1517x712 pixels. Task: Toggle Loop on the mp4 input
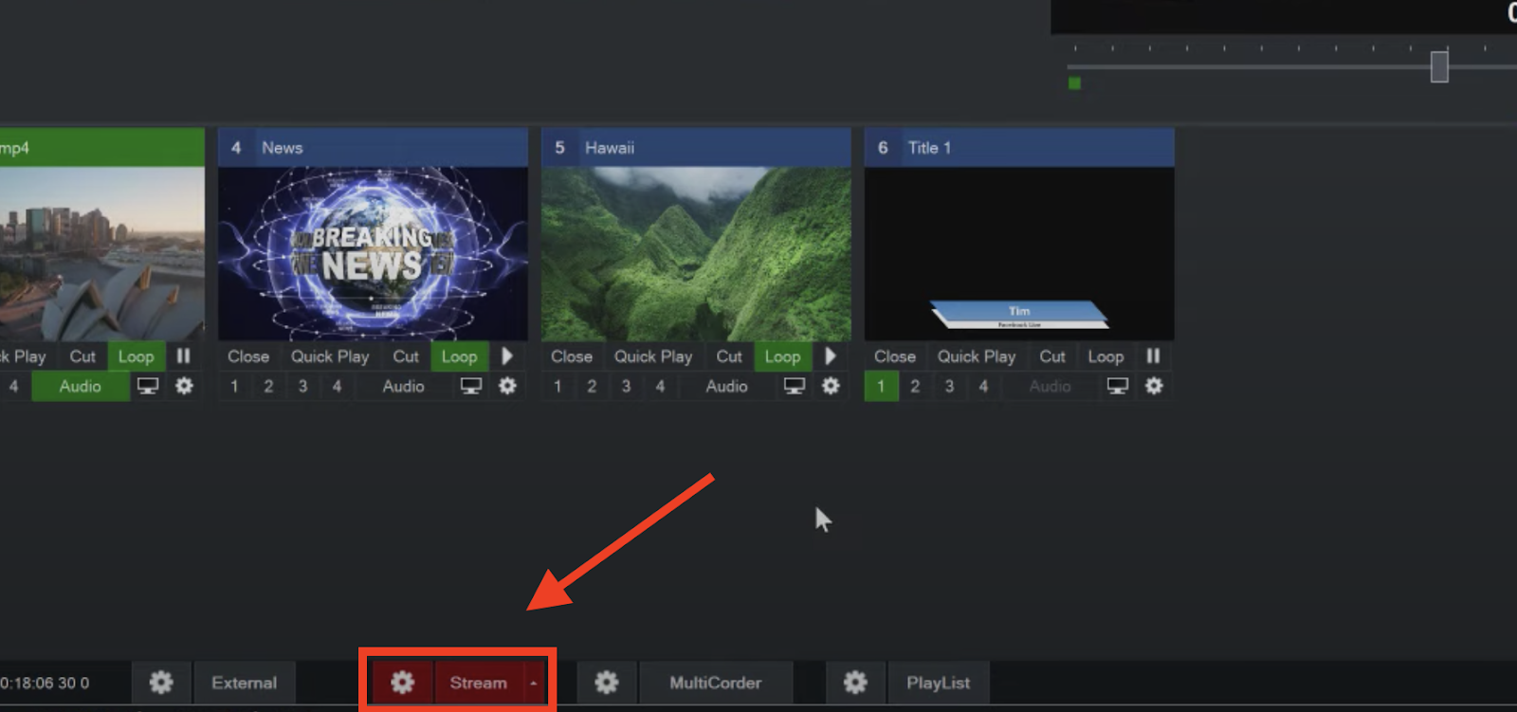pos(137,356)
